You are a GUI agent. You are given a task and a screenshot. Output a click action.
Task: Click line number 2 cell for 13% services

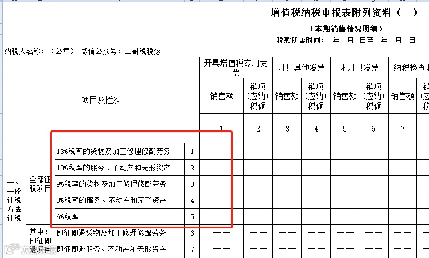192,168
